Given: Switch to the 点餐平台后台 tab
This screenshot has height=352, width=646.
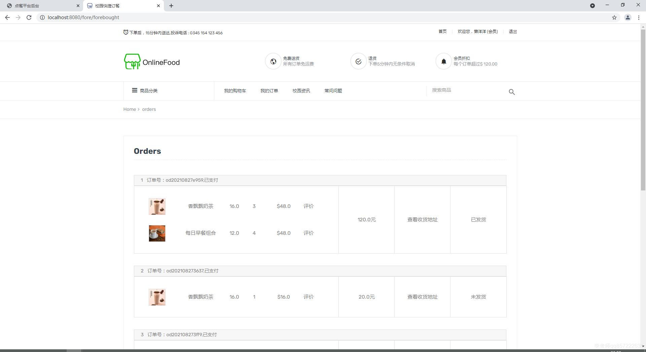Looking at the screenshot, I should (x=41, y=6).
